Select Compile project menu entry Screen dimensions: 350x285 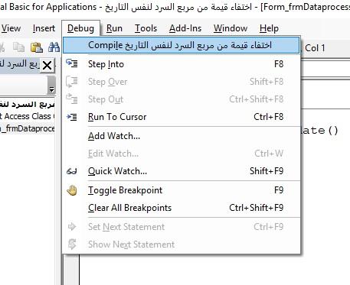[181, 45]
